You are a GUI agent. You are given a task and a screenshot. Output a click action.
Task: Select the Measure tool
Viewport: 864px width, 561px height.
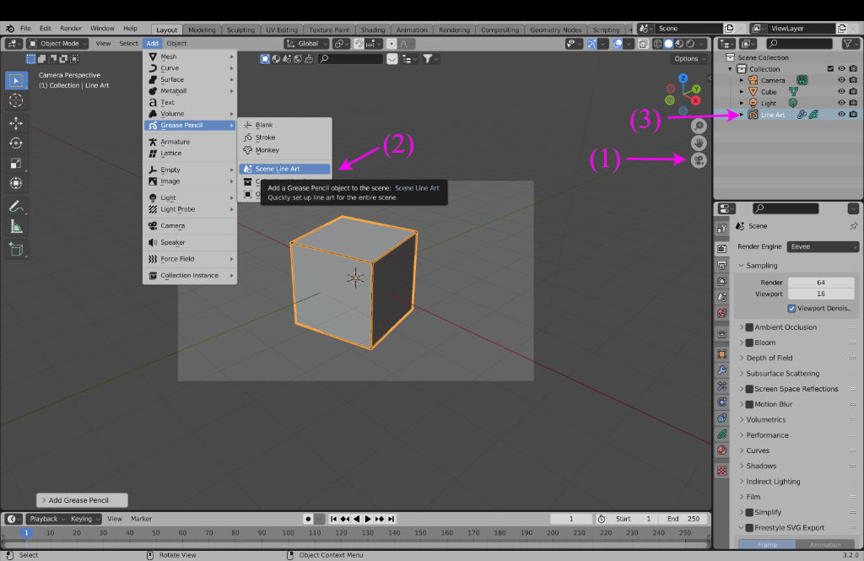(x=16, y=226)
